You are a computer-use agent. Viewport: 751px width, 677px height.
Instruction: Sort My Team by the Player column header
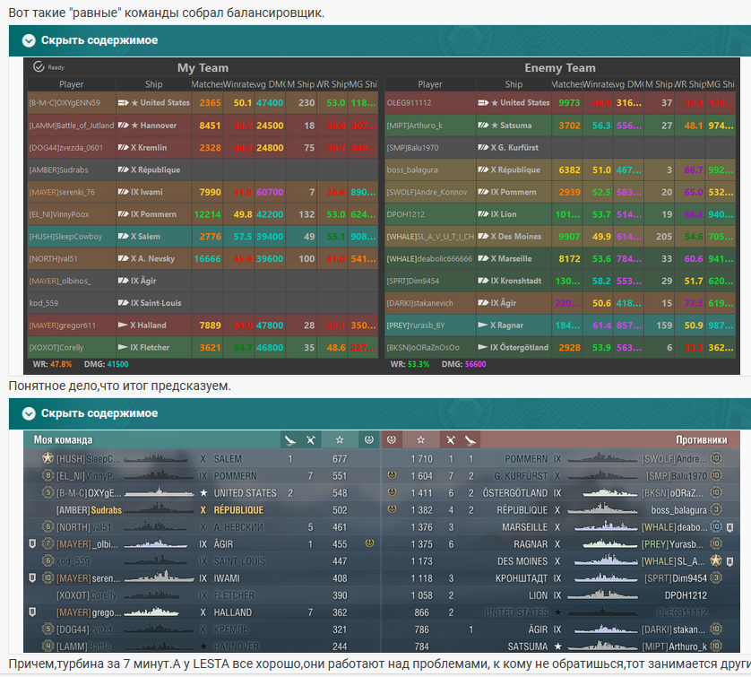[x=71, y=84]
